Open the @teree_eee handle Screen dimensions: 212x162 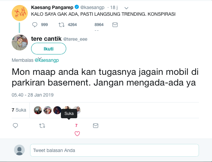[x=75, y=39]
